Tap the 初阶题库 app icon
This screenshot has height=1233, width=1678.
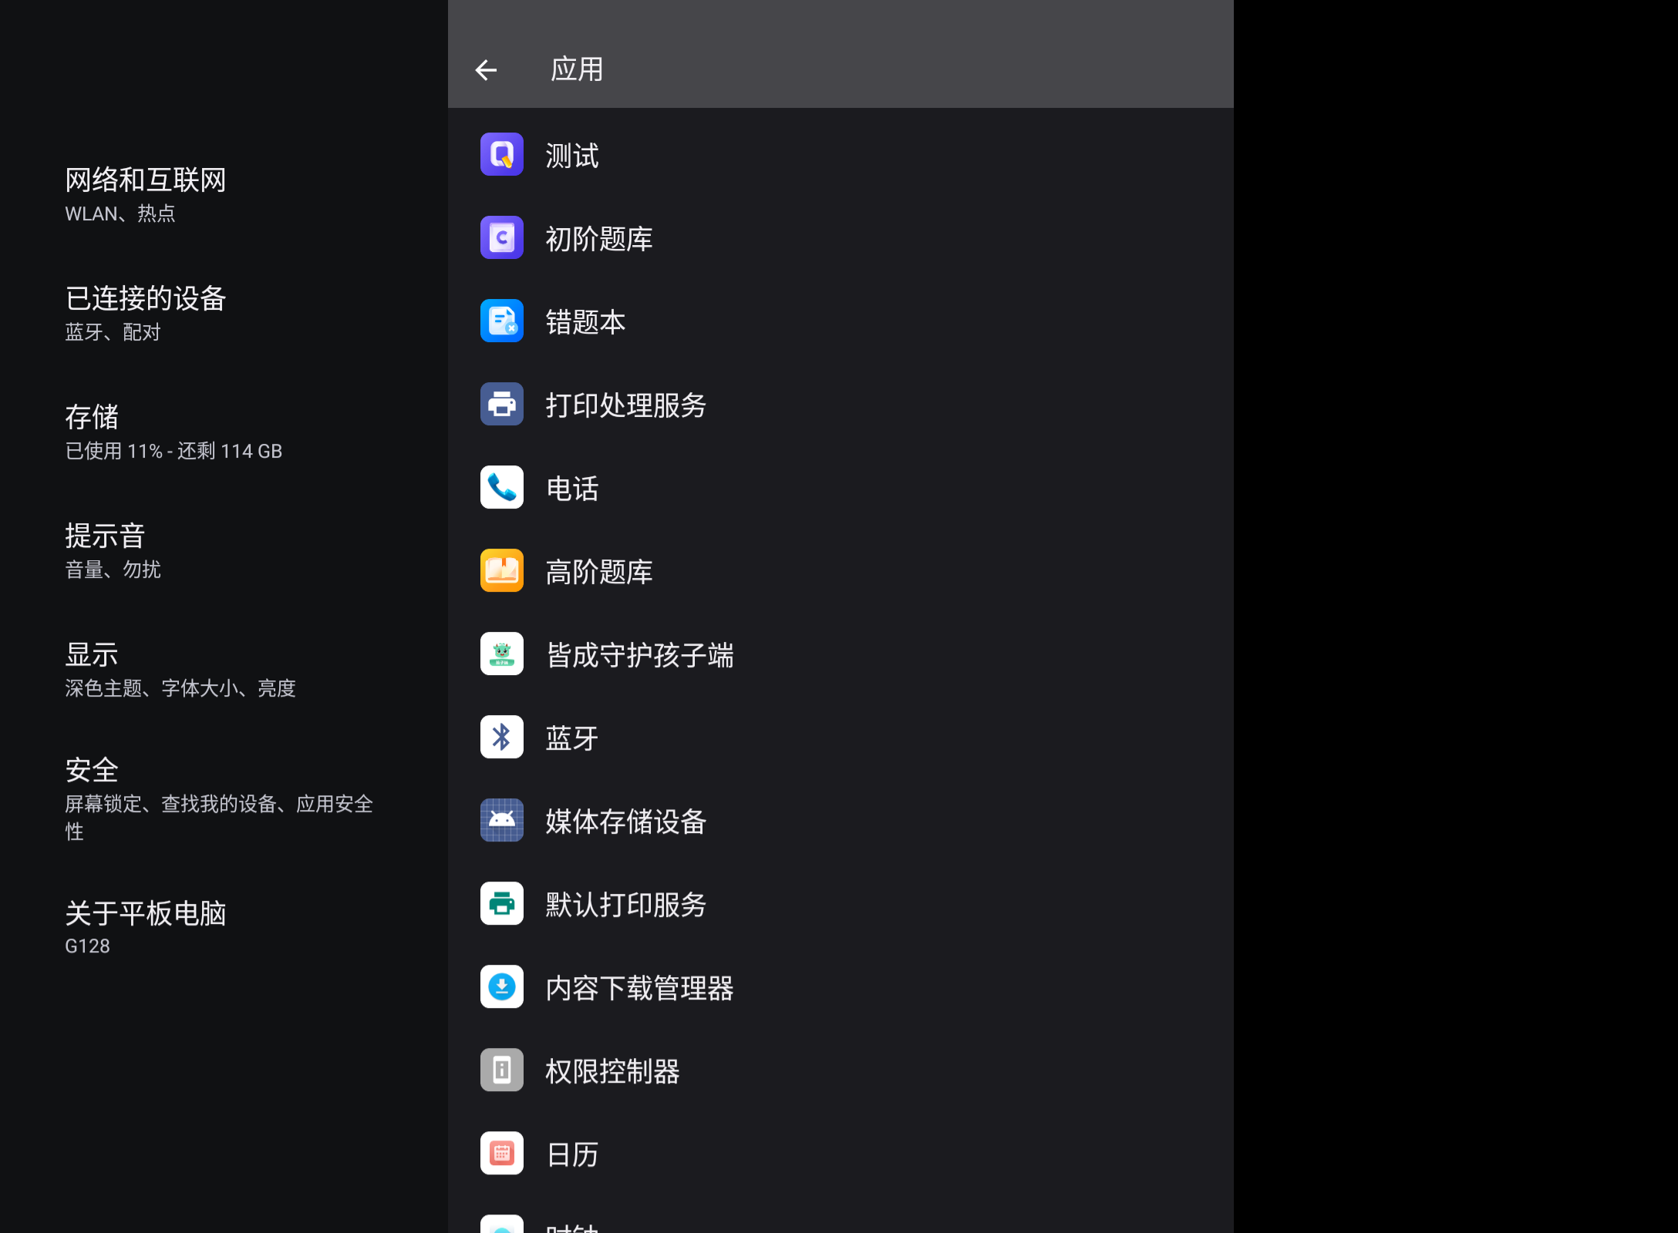pos(502,237)
